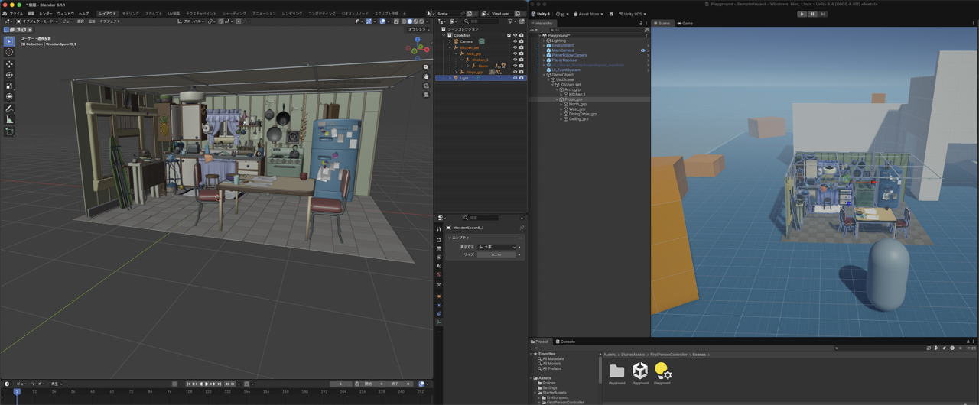Select the Blender move tool
The height and width of the screenshot is (405, 979).
tap(9, 64)
